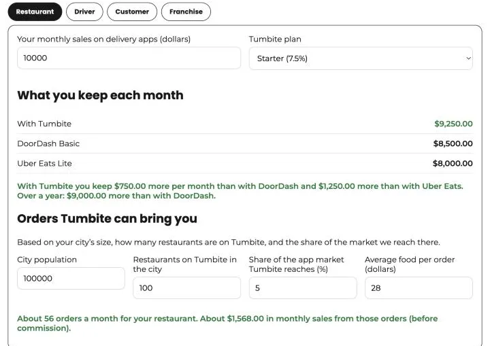
Task: Click the Orders Tumbite can bring you heading
Action: 108,219
